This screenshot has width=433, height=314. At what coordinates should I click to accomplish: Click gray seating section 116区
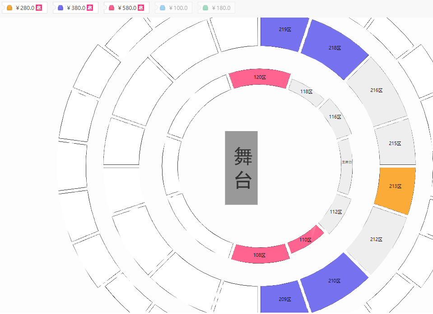click(x=335, y=118)
